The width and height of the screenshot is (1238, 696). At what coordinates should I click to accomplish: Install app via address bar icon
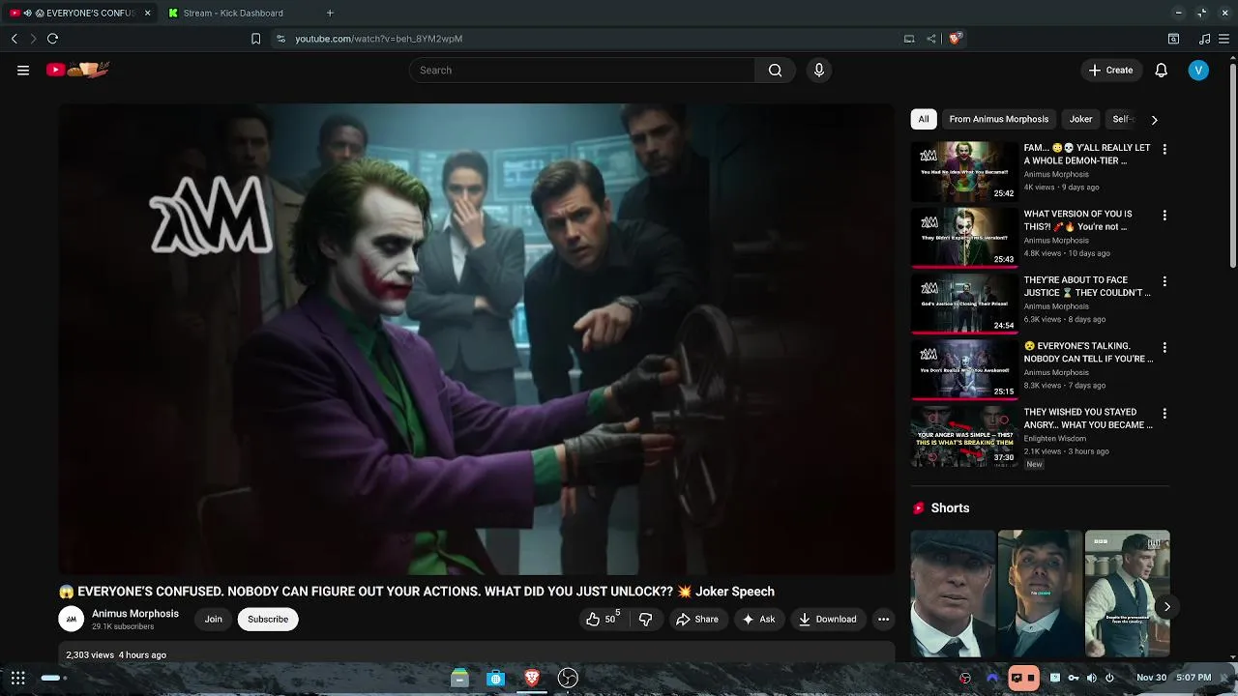[909, 39]
